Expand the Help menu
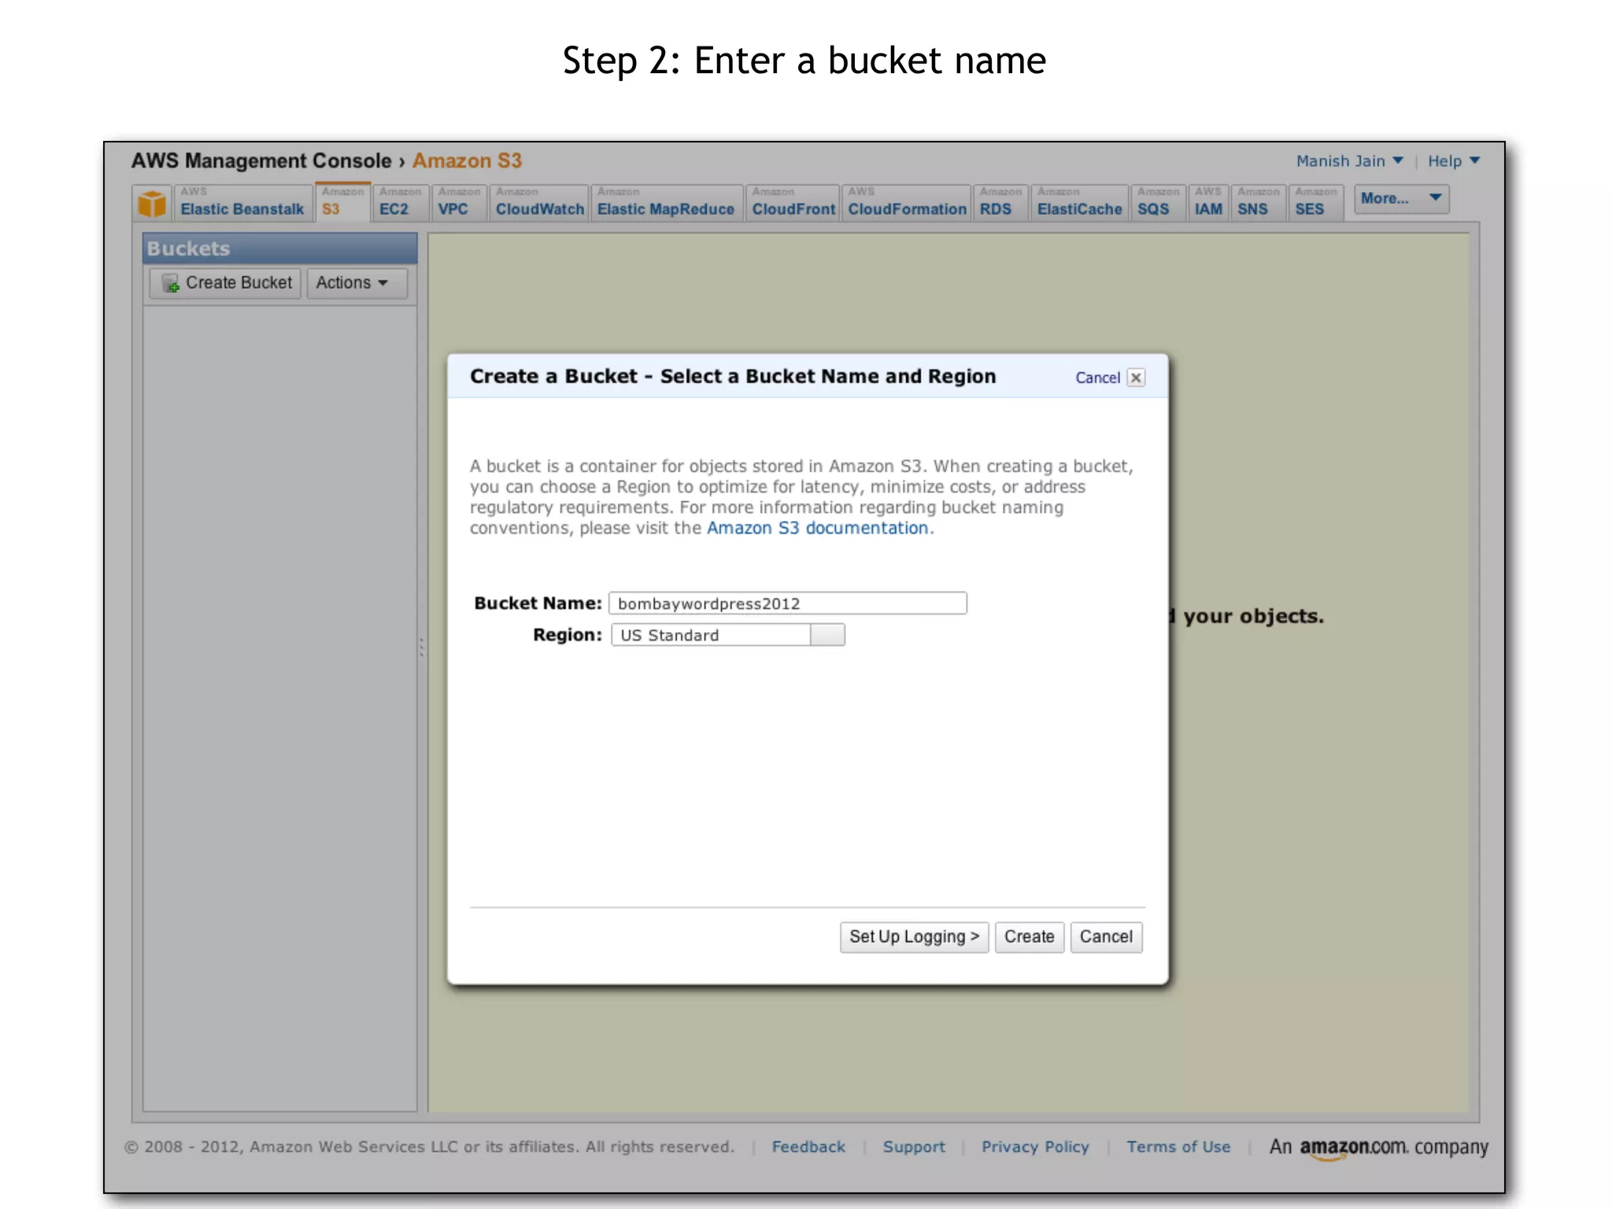 1453,161
